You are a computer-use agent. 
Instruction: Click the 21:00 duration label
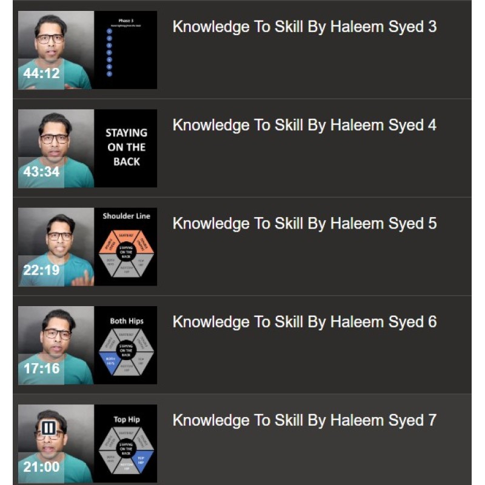coord(41,467)
